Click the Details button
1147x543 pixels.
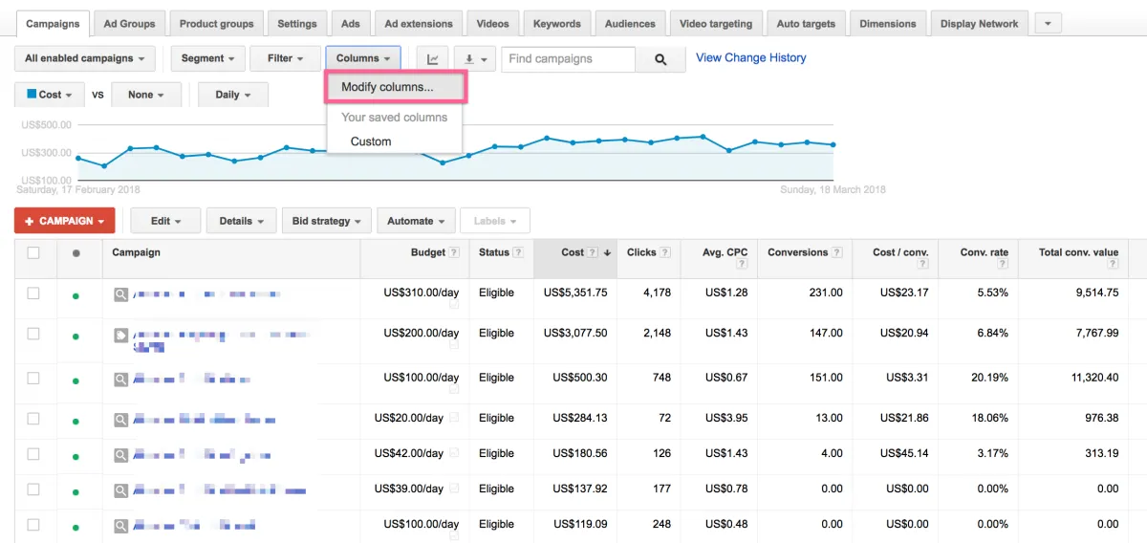pos(242,221)
